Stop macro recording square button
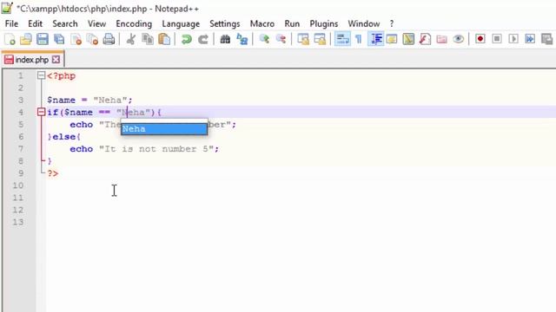The image size is (556, 312). pos(497,39)
